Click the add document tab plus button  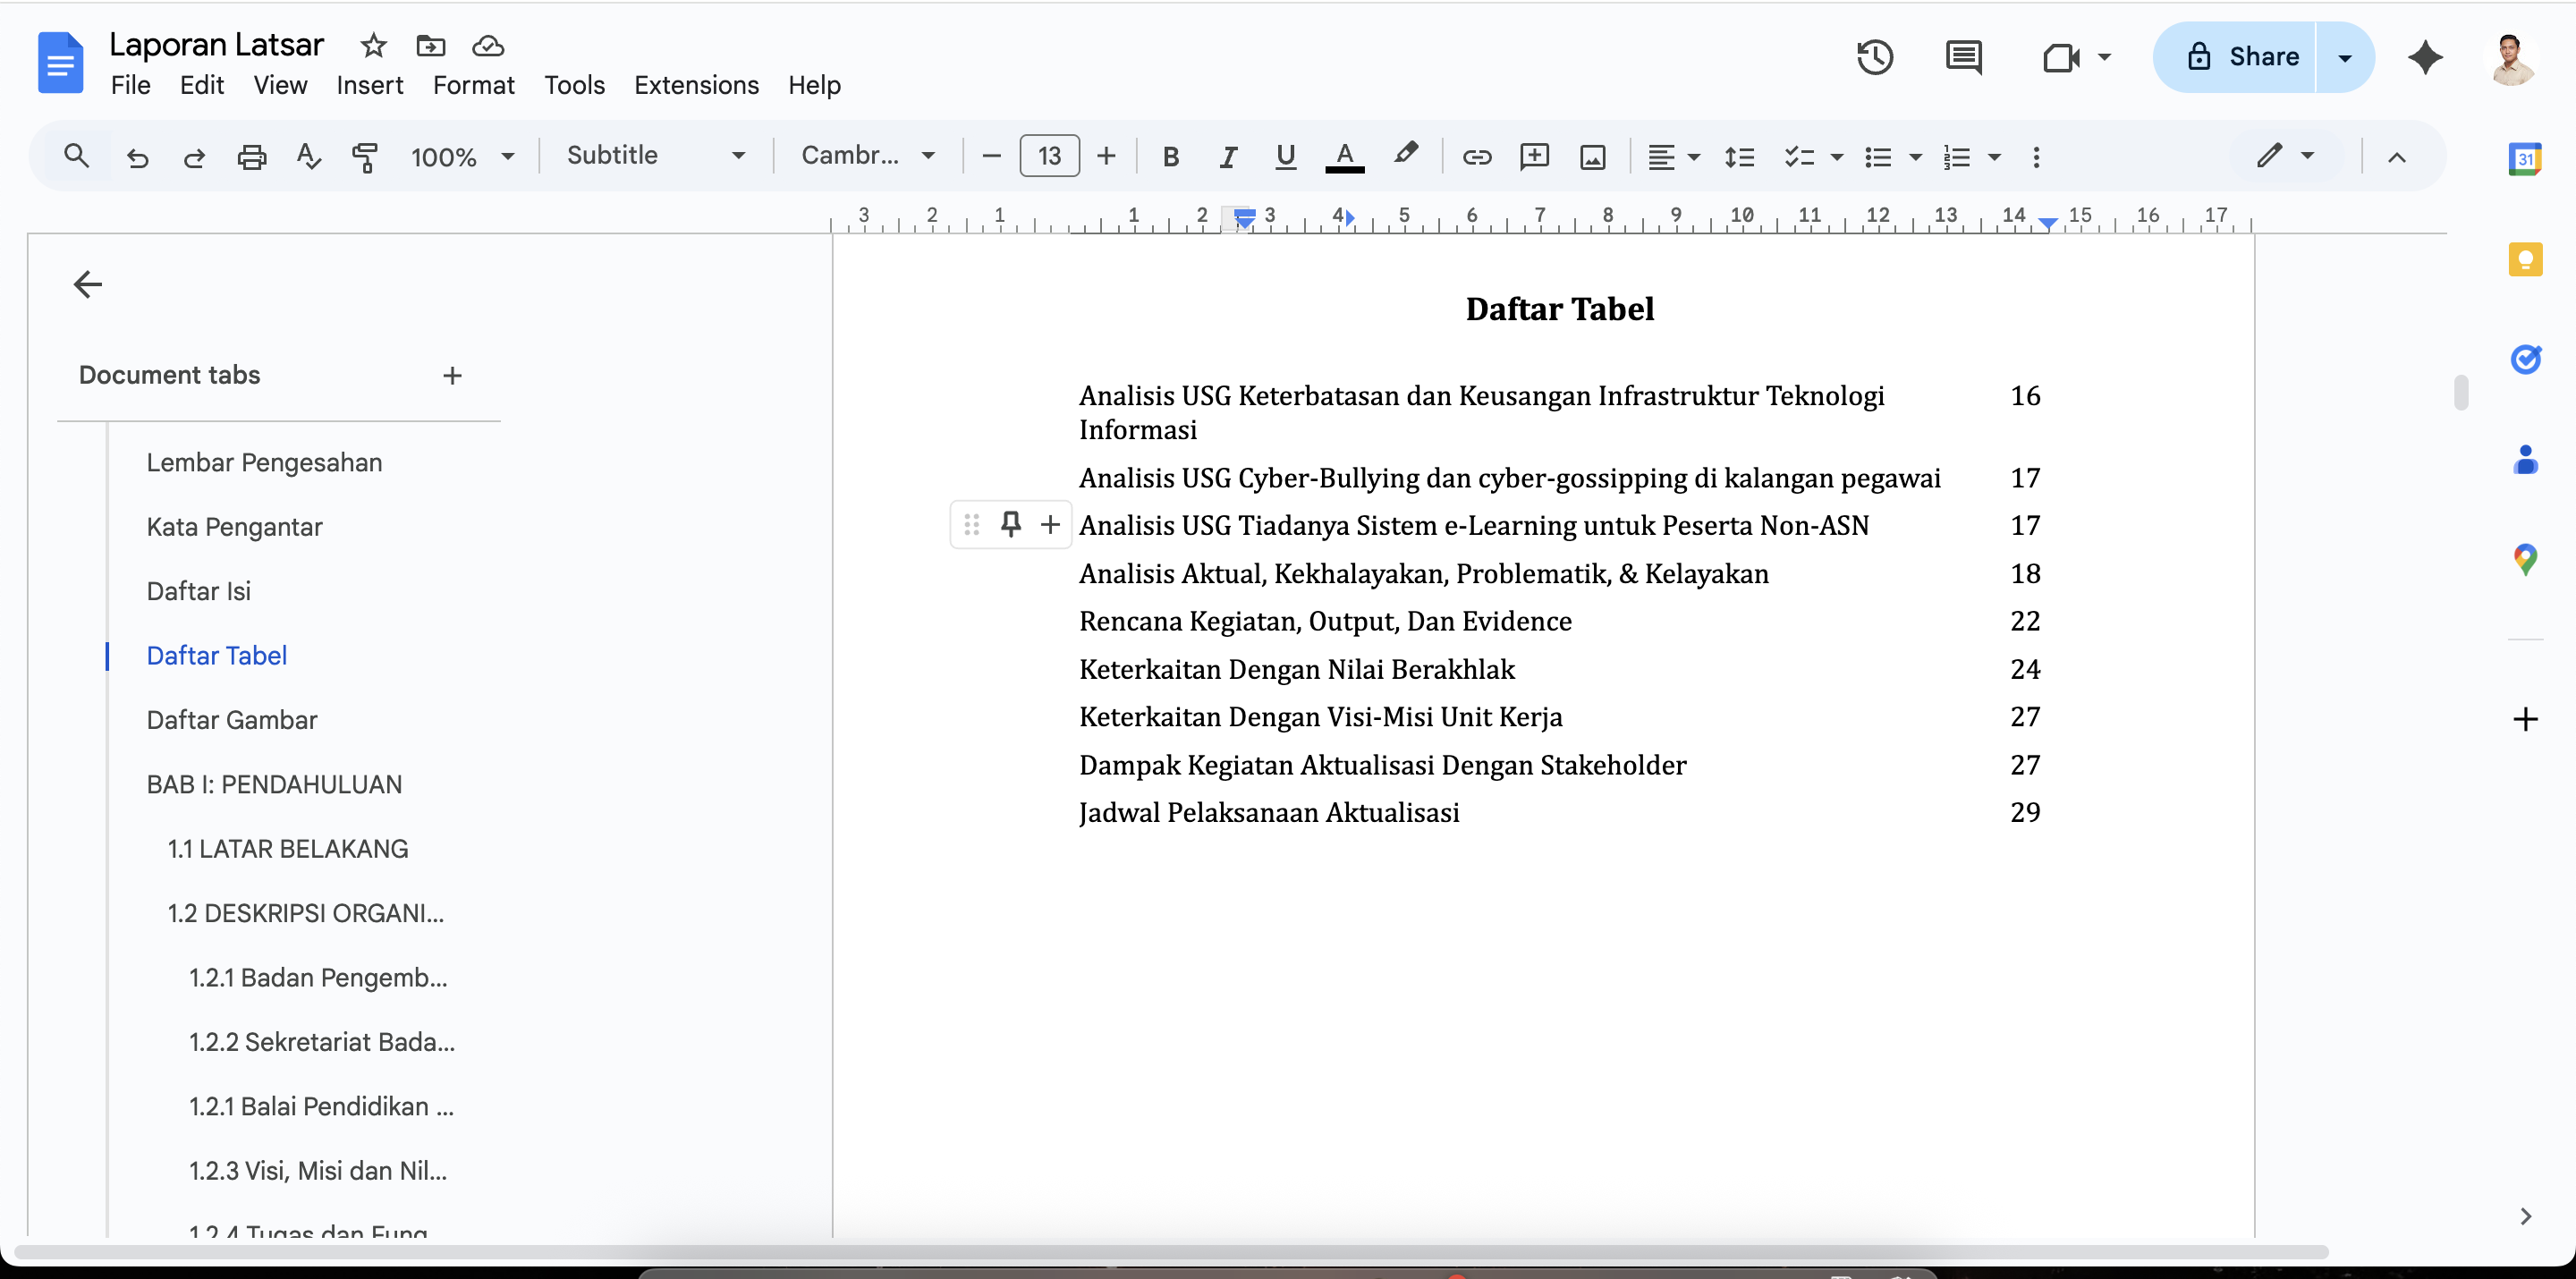(x=452, y=375)
